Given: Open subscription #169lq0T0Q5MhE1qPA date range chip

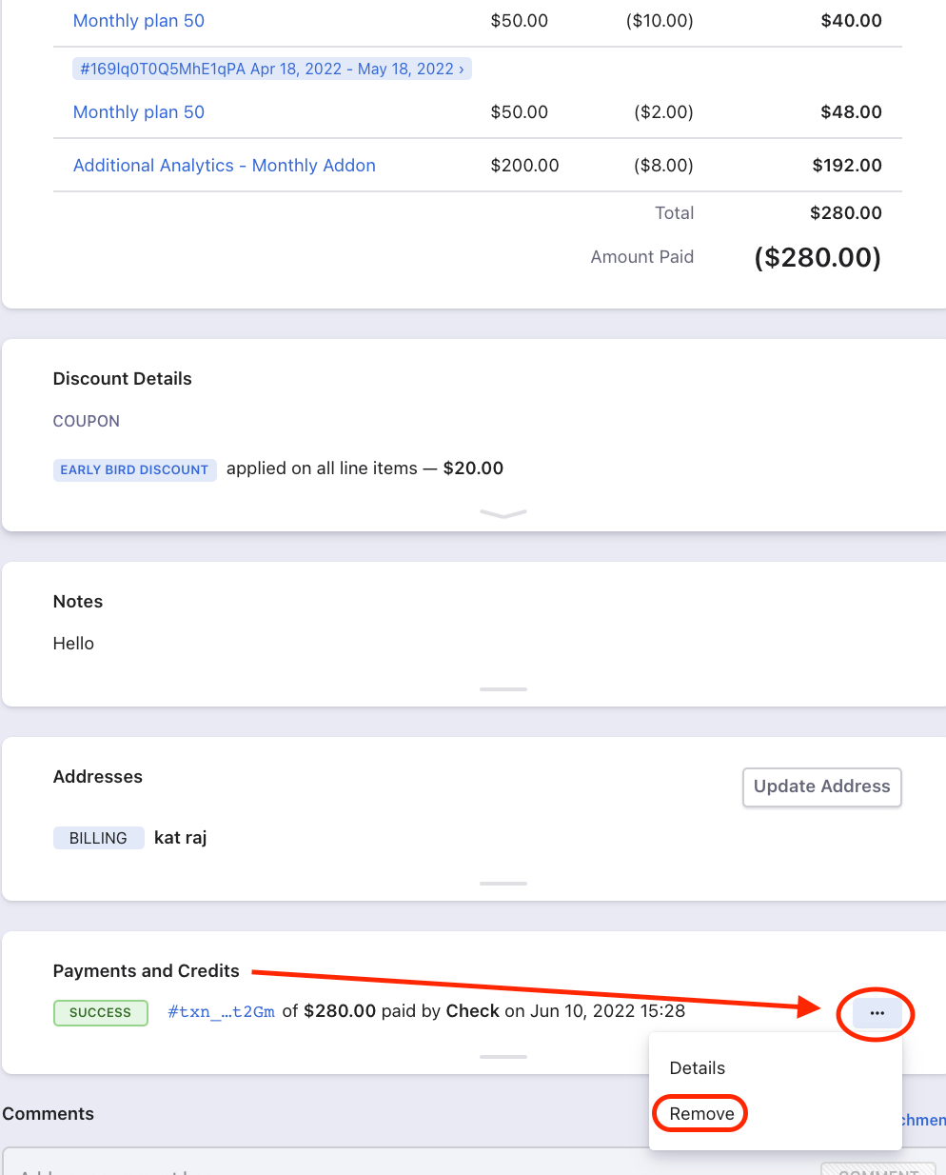Looking at the screenshot, I should point(271,69).
